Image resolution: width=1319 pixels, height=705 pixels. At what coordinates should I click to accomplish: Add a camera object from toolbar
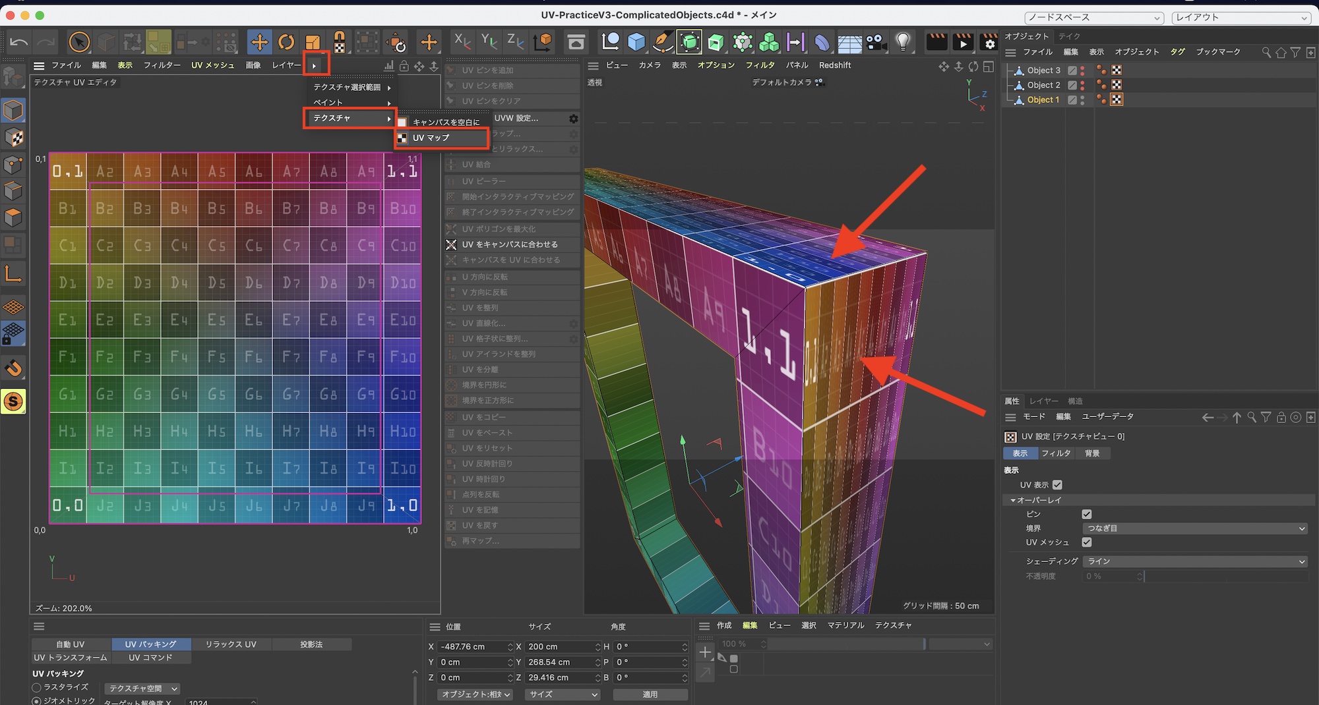click(x=876, y=43)
